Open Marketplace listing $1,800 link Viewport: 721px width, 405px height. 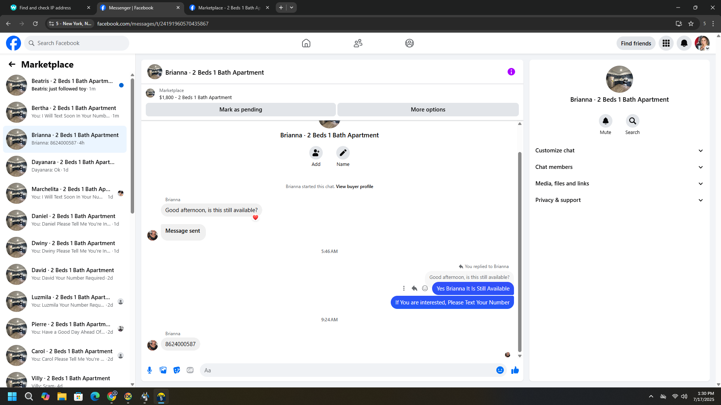pos(195,98)
